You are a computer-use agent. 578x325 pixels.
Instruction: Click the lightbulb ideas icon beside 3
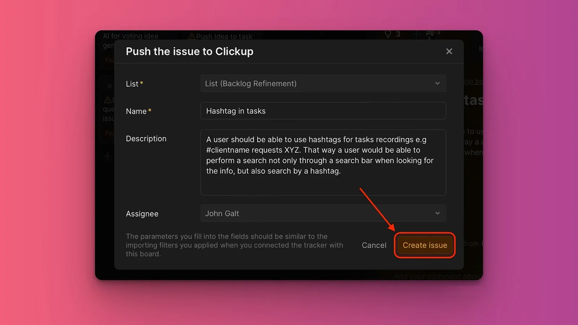(388, 34)
